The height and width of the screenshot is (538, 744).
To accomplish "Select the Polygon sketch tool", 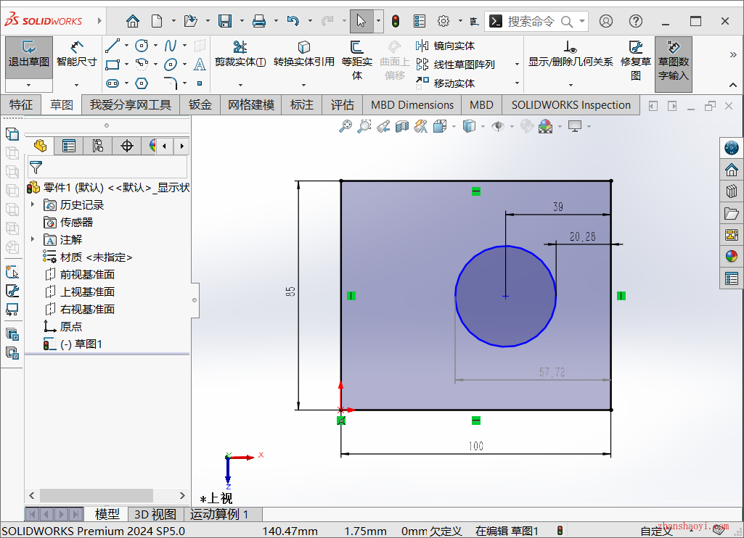I will (142, 83).
